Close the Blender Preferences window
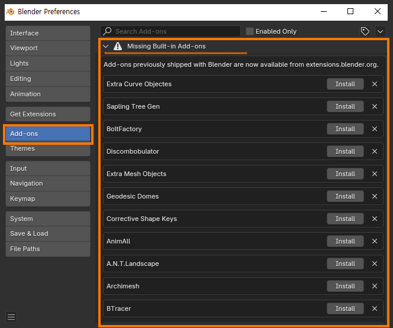This screenshot has height=328, width=393. (x=378, y=11)
